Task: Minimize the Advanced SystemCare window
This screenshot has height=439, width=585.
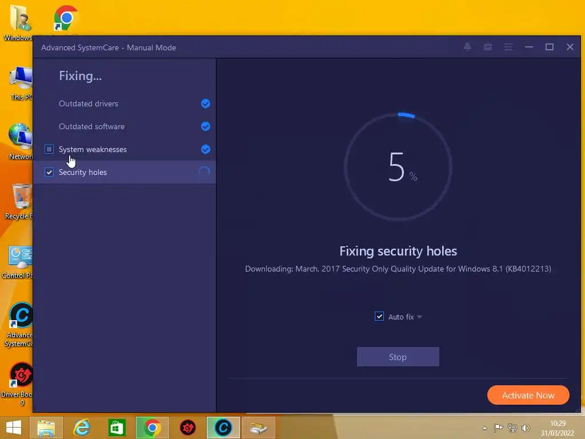Action: (x=528, y=47)
